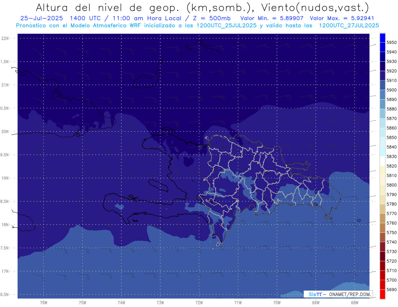Click legend value "5870"
398x307 pixels.
(x=391, y=119)
